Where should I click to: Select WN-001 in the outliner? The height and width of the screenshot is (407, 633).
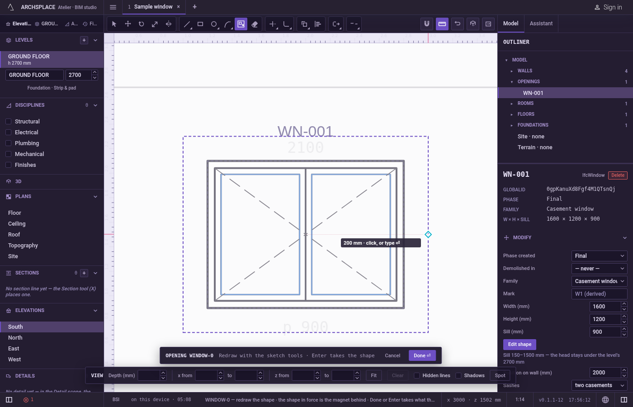(x=565, y=93)
